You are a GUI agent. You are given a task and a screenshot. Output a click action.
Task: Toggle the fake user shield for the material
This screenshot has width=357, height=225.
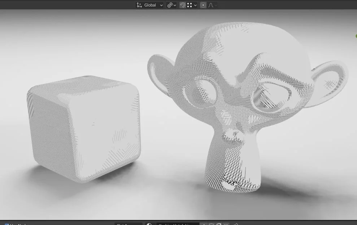coord(211,224)
